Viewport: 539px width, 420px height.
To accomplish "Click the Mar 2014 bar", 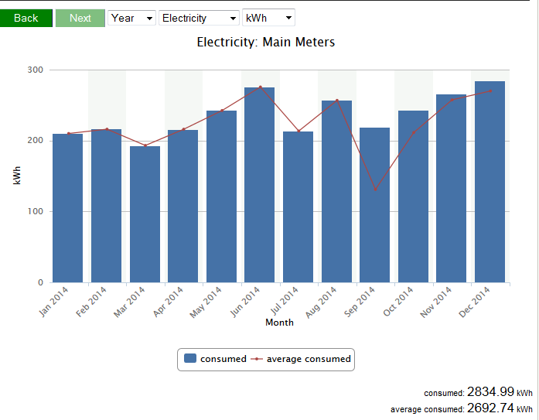I will click(145, 215).
